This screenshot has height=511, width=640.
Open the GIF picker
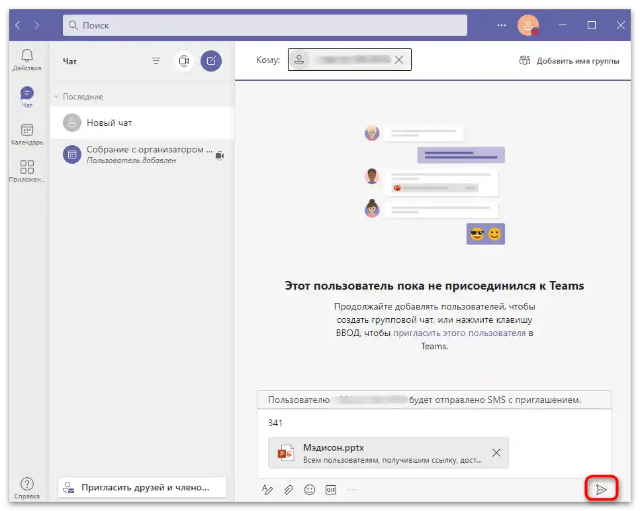click(331, 490)
